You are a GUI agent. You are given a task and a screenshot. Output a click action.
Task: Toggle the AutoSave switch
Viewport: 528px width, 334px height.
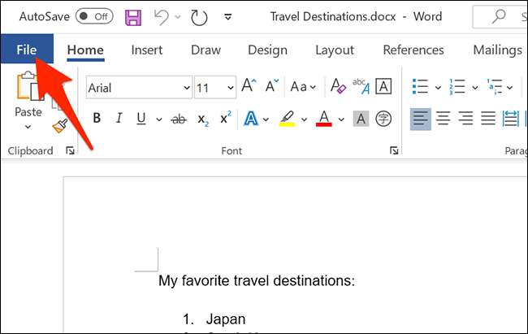[93, 16]
